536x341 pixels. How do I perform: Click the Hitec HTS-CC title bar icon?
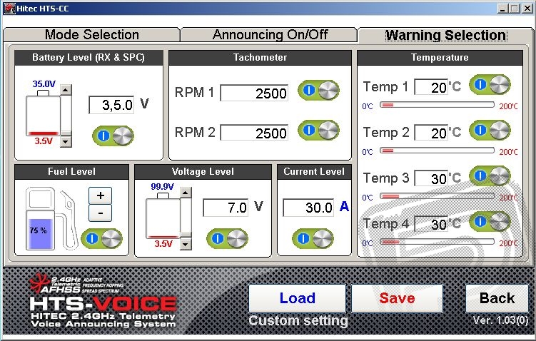(x=7, y=7)
